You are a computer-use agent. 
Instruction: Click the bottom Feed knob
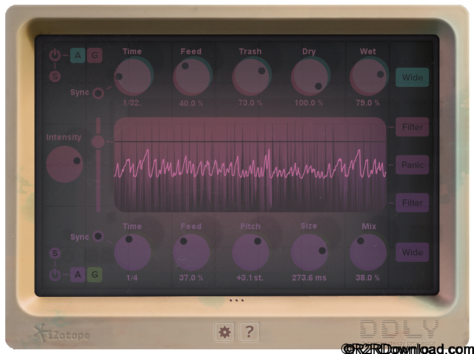coord(191,253)
